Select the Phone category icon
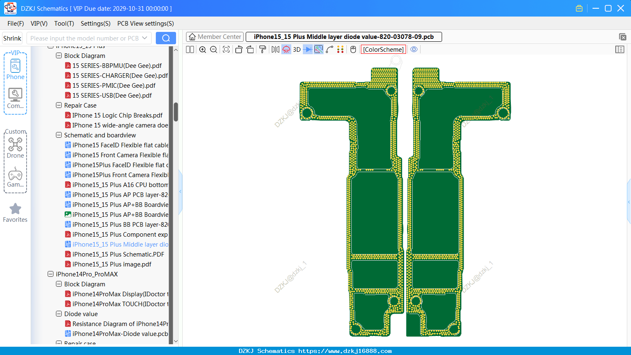 coord(15,69)
